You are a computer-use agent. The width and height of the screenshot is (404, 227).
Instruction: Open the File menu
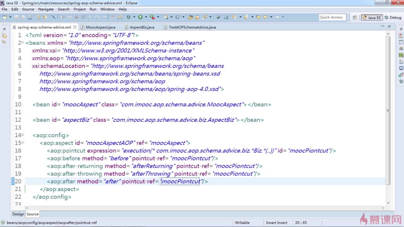coord(4,9)
